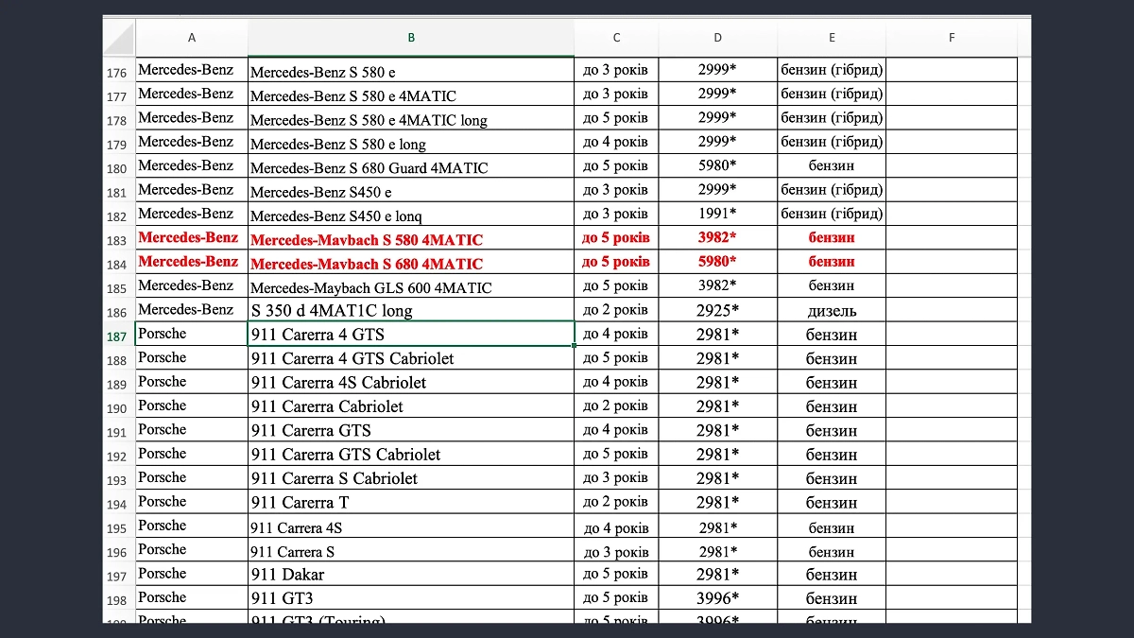This screenshot has width=1134, height=638.
Task: Click the cell showing 1991* engine volume
Action: (717, 215)
